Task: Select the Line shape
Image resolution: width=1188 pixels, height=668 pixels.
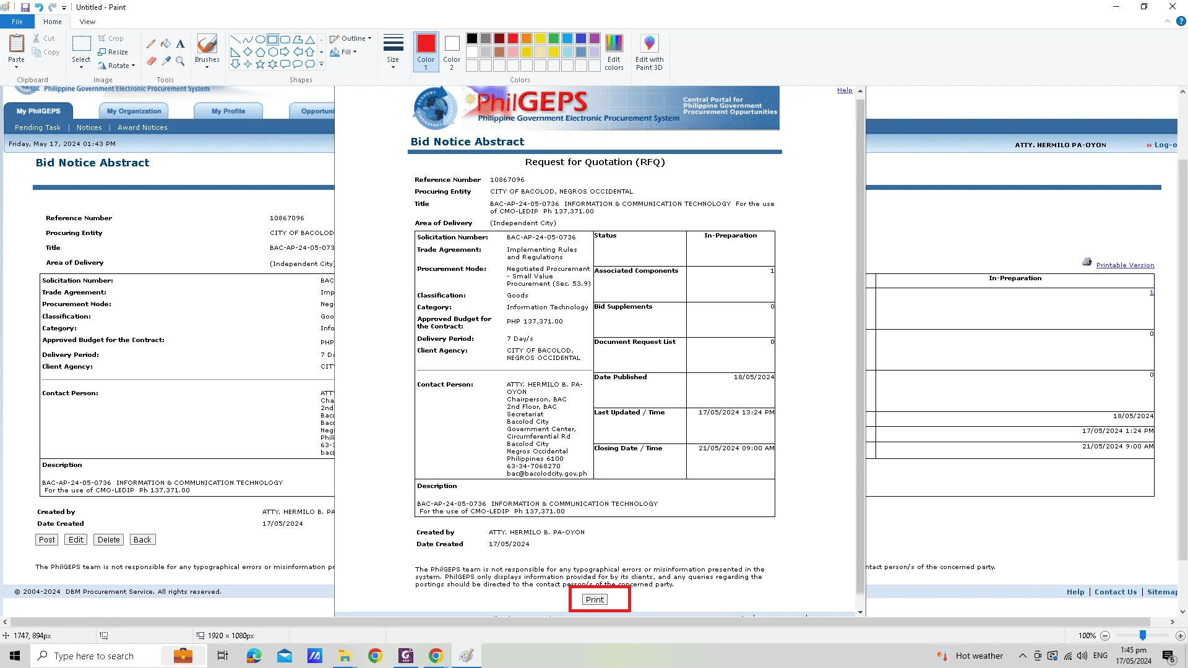Action: coord(235,39)
